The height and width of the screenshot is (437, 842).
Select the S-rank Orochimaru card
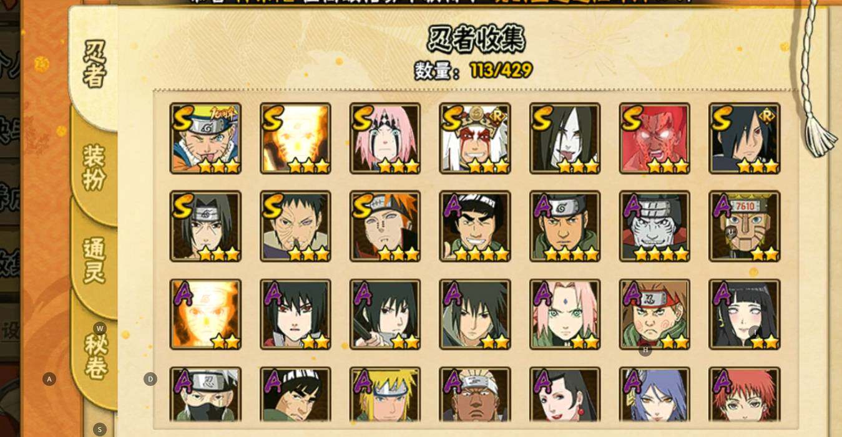click(565, 138)
